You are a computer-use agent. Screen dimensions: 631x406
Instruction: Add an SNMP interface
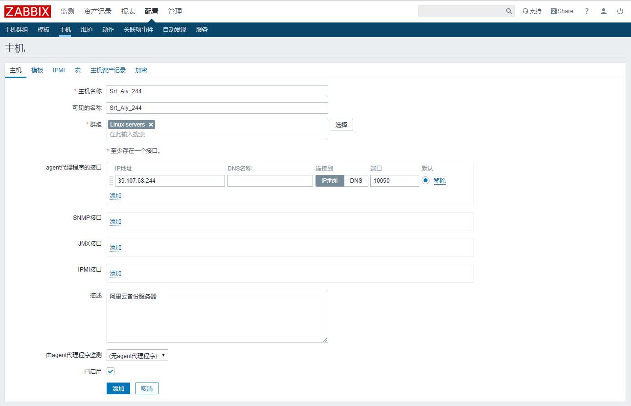pos(115,222)
